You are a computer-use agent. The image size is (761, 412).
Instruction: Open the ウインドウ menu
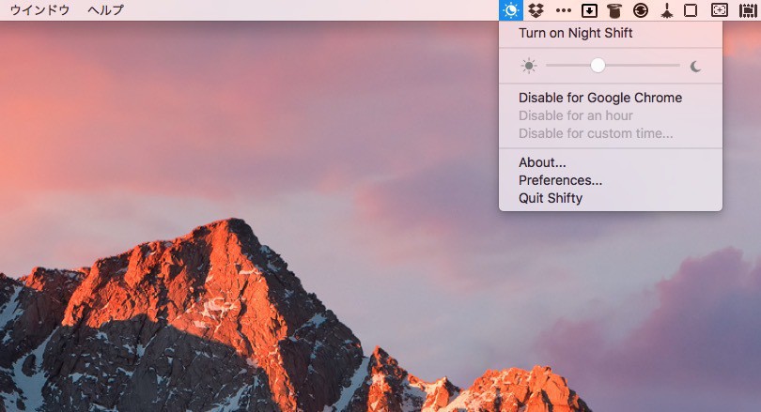point(39,10)
